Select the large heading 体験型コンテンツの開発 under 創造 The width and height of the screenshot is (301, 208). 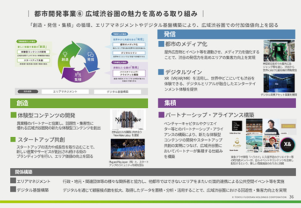pyautogui.click(x=46, y=115)
